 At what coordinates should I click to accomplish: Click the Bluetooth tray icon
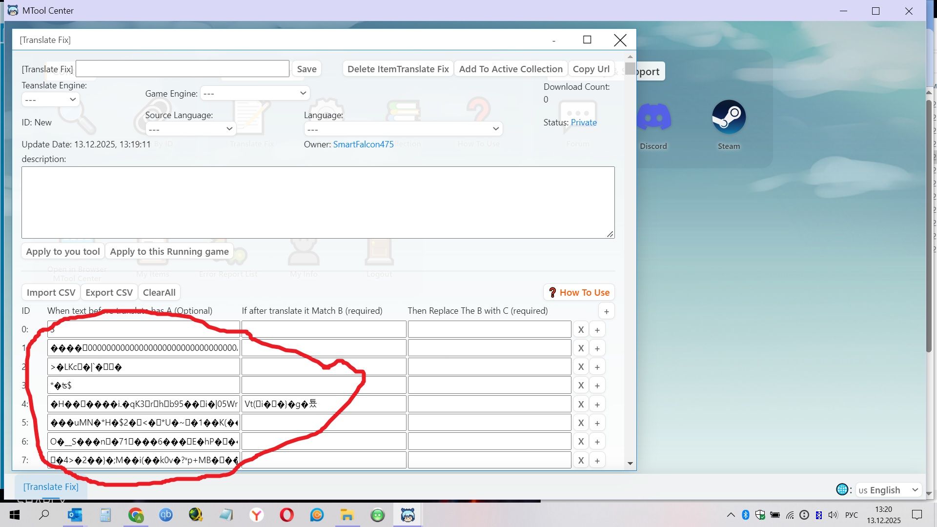point(745,515)
